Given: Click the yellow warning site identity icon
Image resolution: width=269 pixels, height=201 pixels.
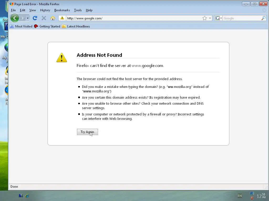Looking at the screenshot, I should 62,18.
